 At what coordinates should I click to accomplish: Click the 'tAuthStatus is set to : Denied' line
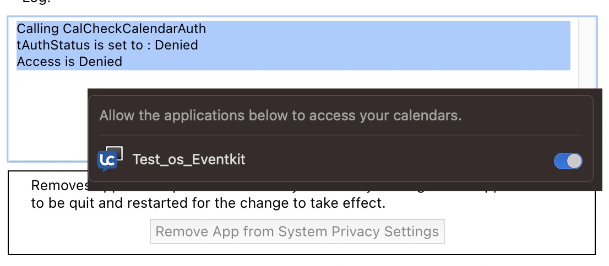[107, 45]
